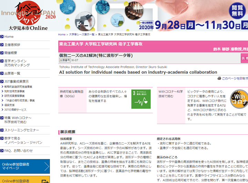Click the 展示概要 section heading
The image size is (248, 183).
pyautogui.click(x=68, y=132)
